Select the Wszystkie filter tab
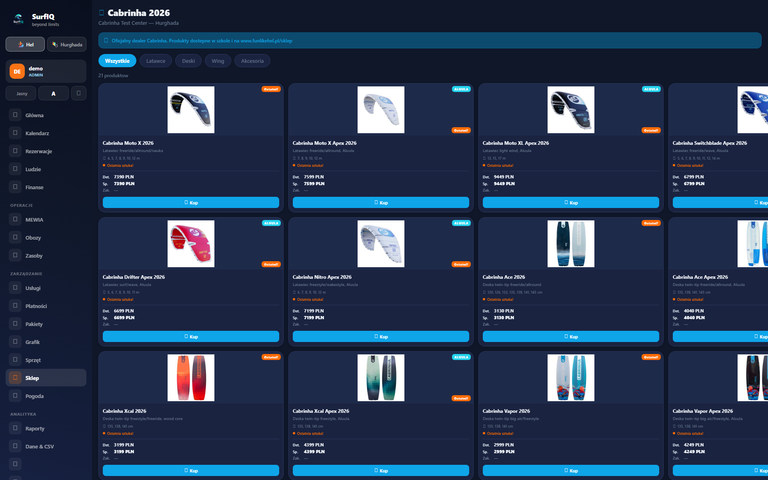 [x=117, y=61]
